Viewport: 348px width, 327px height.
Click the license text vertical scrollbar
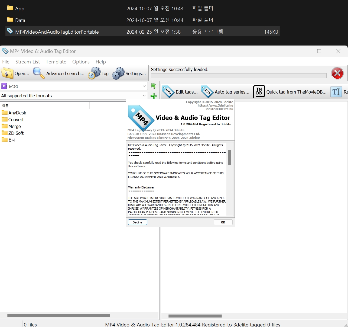pos(230,158)
